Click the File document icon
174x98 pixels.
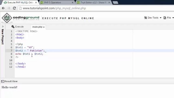(x=165, y=18)
